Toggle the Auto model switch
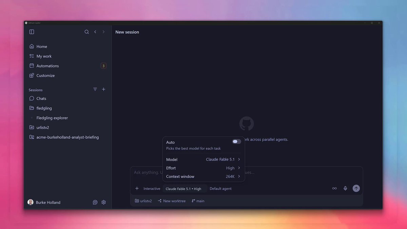Image resolution: width=407 pixels, height=229 pixels. 236,141
